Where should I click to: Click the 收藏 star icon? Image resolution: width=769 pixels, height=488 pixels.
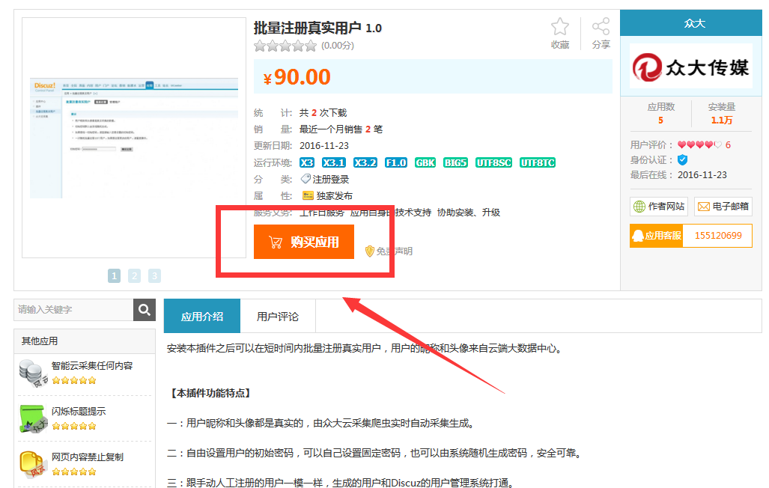(559, 26)
